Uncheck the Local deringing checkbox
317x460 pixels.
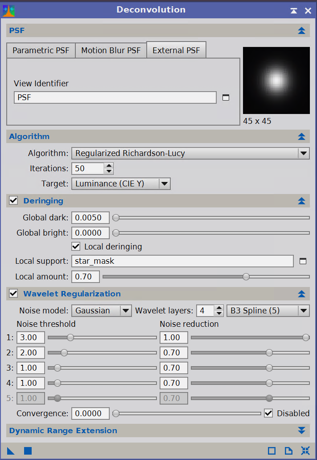click(x=76, y=246)
